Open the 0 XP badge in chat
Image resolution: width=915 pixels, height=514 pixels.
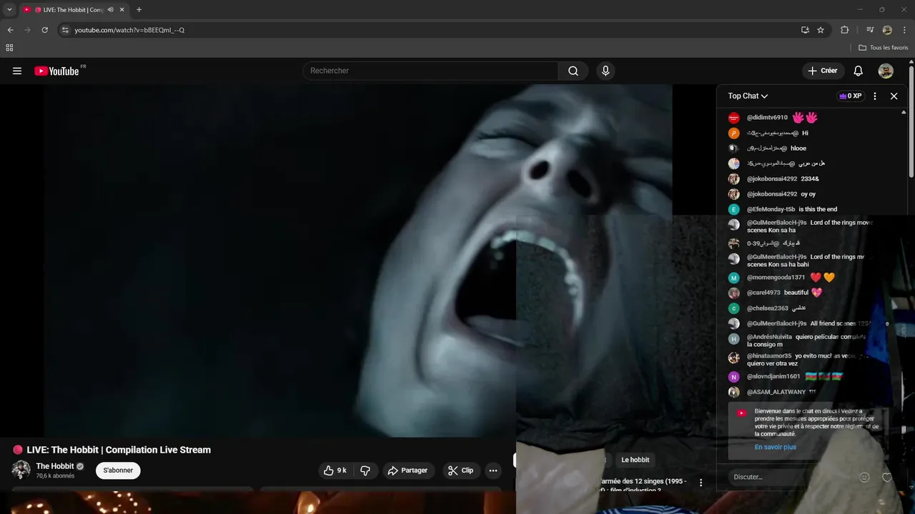[x=851, y=96]
